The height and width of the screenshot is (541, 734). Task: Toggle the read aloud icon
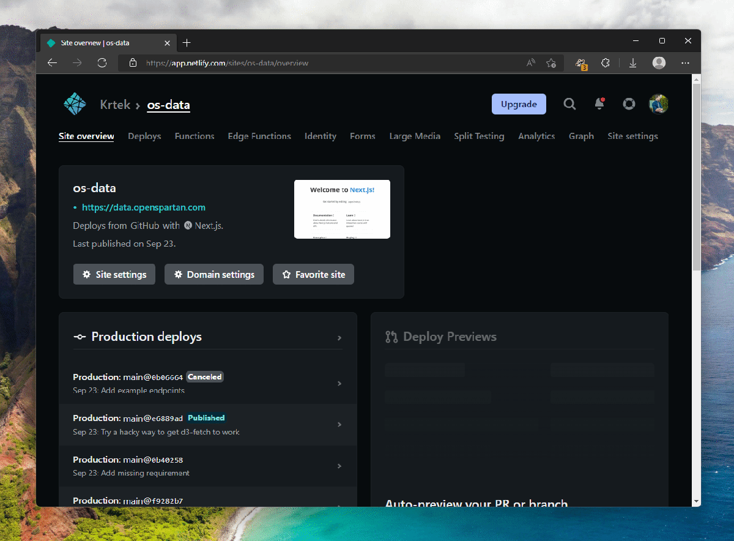coord(530,63)
